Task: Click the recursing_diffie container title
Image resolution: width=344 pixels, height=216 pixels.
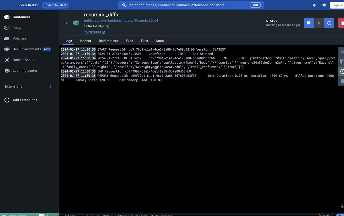Action: [102, 15]
